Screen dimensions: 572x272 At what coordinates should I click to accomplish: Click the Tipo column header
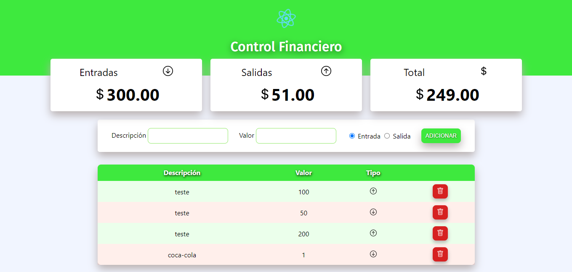click(x=373, y=173)
